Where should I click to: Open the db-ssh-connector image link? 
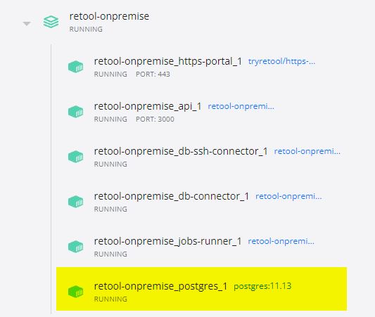(x=307, y=151)
